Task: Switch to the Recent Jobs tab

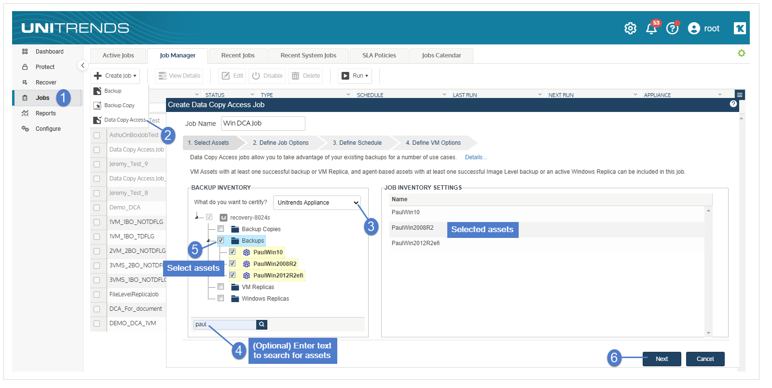Action: tap(238, 55)
